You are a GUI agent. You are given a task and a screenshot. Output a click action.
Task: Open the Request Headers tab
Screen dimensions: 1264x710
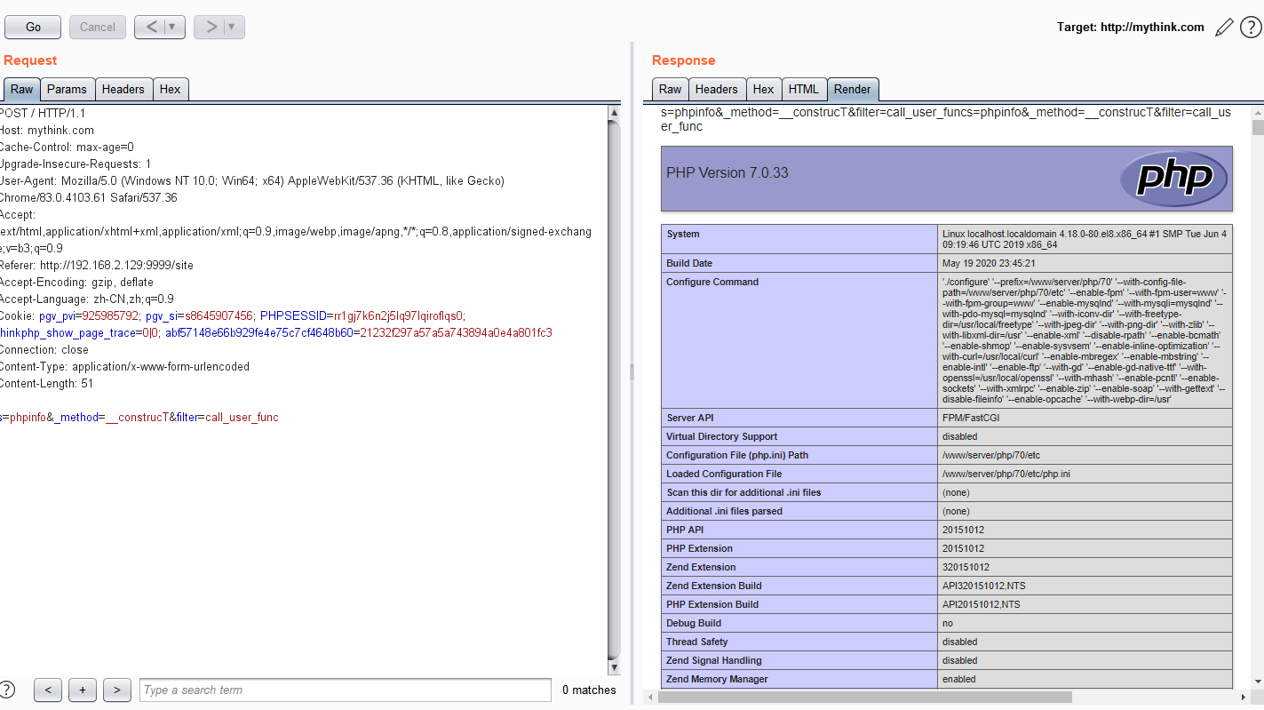click(x=123, y=89)
